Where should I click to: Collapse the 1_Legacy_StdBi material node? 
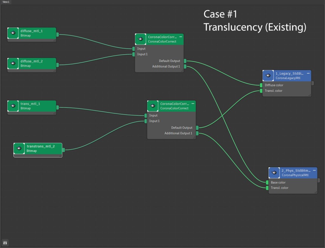(308, 74)
